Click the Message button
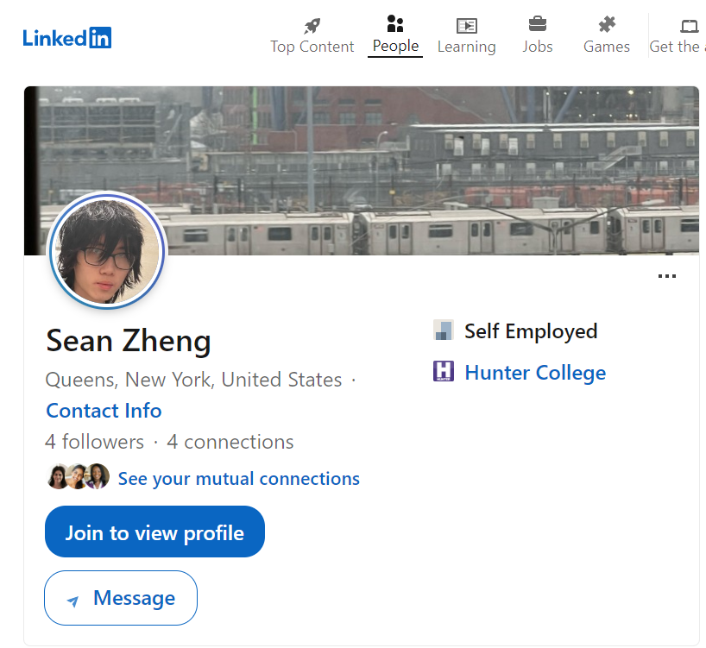 (121, 598)
